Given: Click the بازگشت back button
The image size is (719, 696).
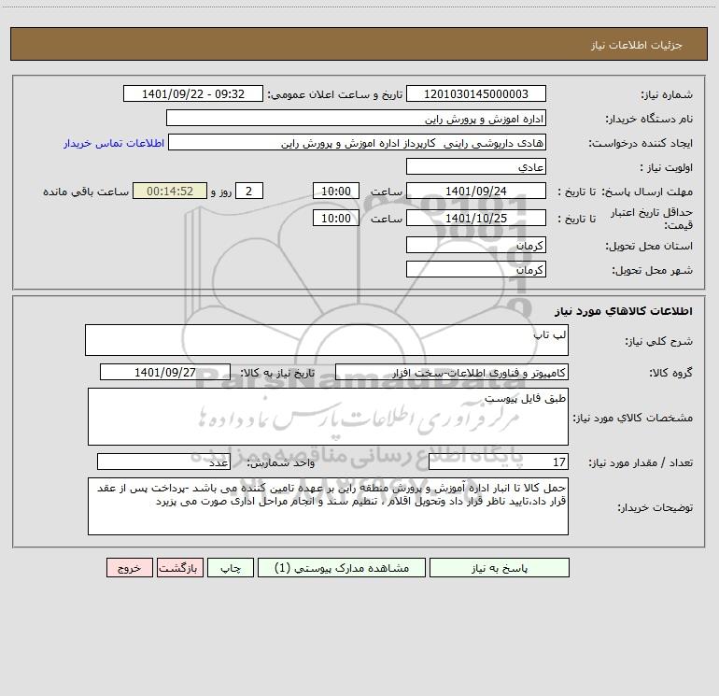Looking at the screenshot, I should coord(179,567).
